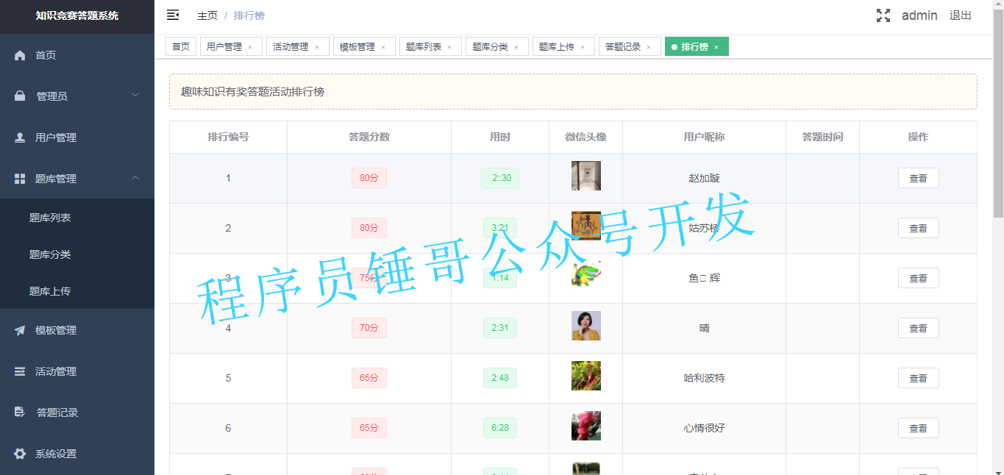Click 查看 button for 赵加璇
The height and width of the screenshot is (475, 1004).
(918, 178)
